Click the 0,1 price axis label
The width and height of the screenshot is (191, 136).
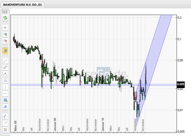click(179, 39)
